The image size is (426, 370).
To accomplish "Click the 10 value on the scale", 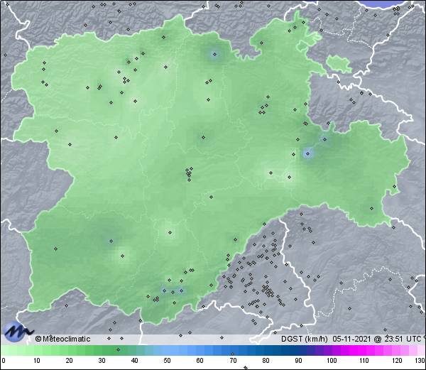I will point(37,361).
